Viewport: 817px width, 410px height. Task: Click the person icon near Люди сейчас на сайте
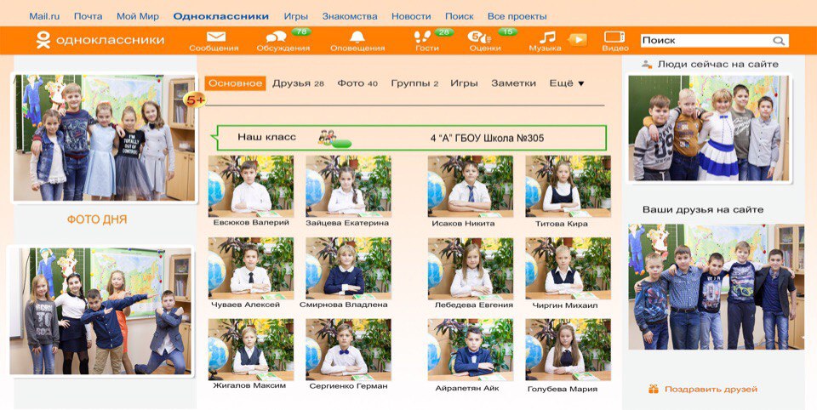tap(647, 65)
